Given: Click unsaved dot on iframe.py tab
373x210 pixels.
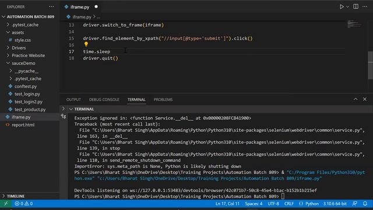Looking at the screenshot, I should pos(96,6).
